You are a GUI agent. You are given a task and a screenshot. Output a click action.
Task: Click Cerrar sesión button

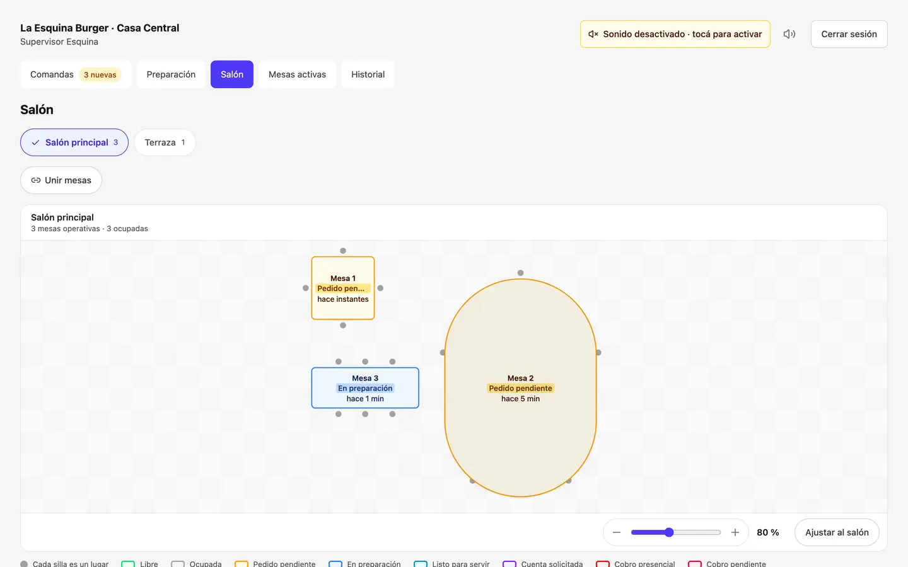pyautogui.click(x=849, y=34)
